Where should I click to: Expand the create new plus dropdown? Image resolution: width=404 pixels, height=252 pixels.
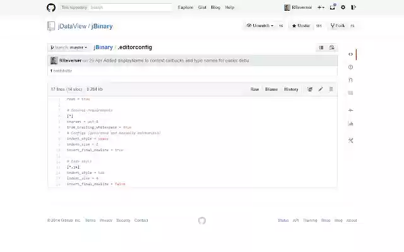(321, 8)
